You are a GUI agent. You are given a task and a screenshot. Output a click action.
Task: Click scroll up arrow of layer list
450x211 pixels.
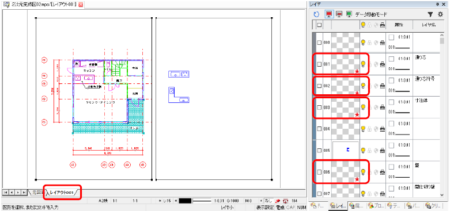point(442,35)
